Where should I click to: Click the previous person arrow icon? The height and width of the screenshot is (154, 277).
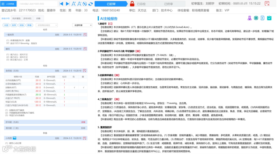coord(61,4)
